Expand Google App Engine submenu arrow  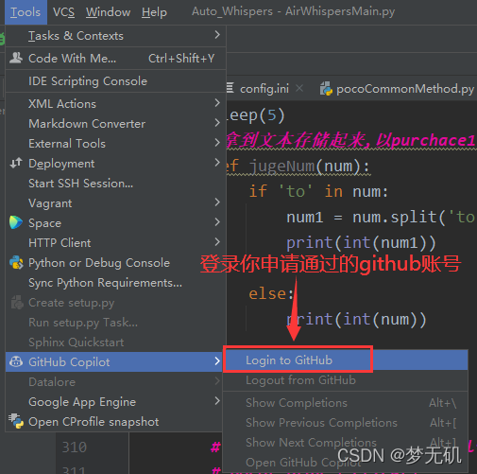point(217,401)
